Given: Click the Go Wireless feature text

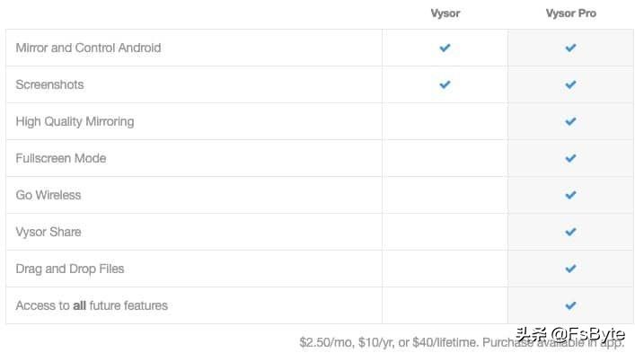Looking at the screenshot, I should [x=49, y=195].
